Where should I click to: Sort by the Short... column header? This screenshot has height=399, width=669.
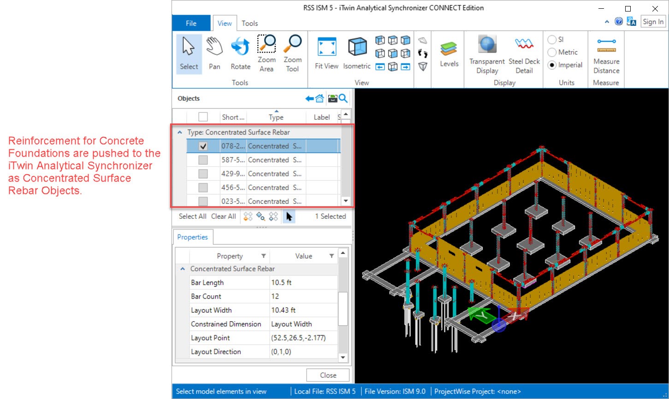click(x=233, y=117)
